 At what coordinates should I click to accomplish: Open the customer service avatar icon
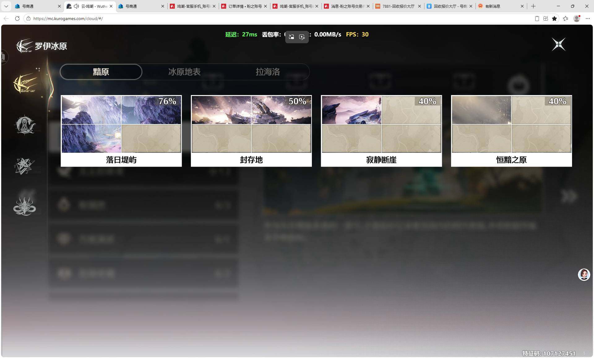[584, 274]
